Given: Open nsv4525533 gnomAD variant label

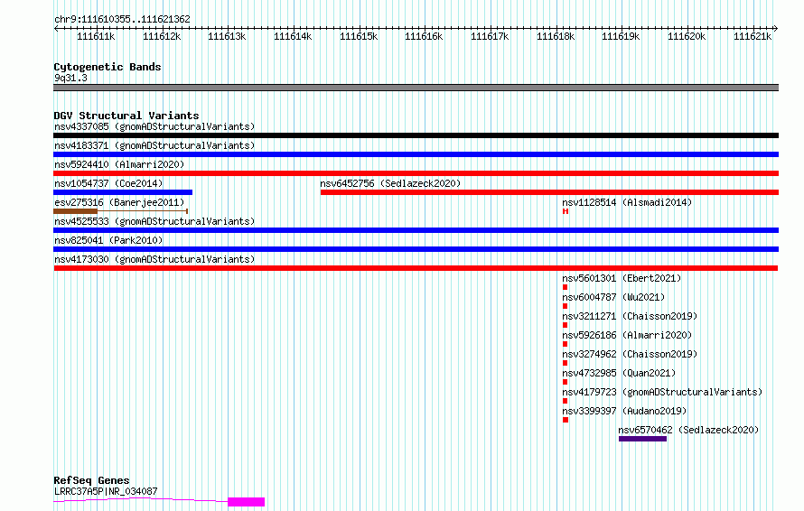Looking at the screenshot, I should (x=154, y=221).
